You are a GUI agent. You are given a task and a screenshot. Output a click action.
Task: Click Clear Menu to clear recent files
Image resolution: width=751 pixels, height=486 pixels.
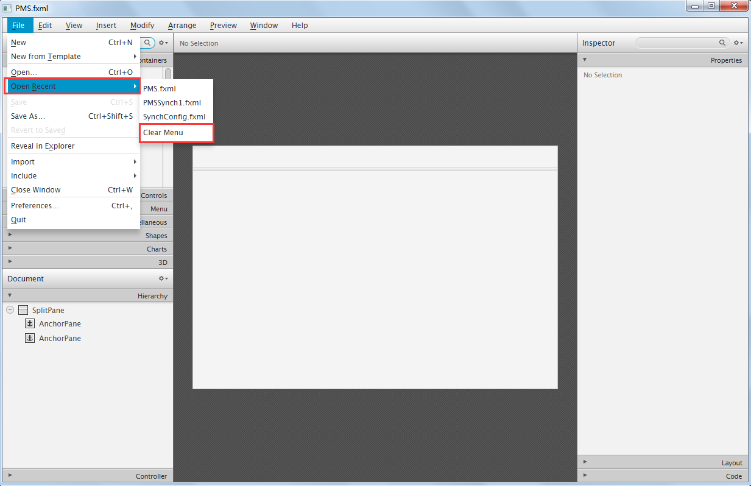pyautogui.click(x=161, y=132)
